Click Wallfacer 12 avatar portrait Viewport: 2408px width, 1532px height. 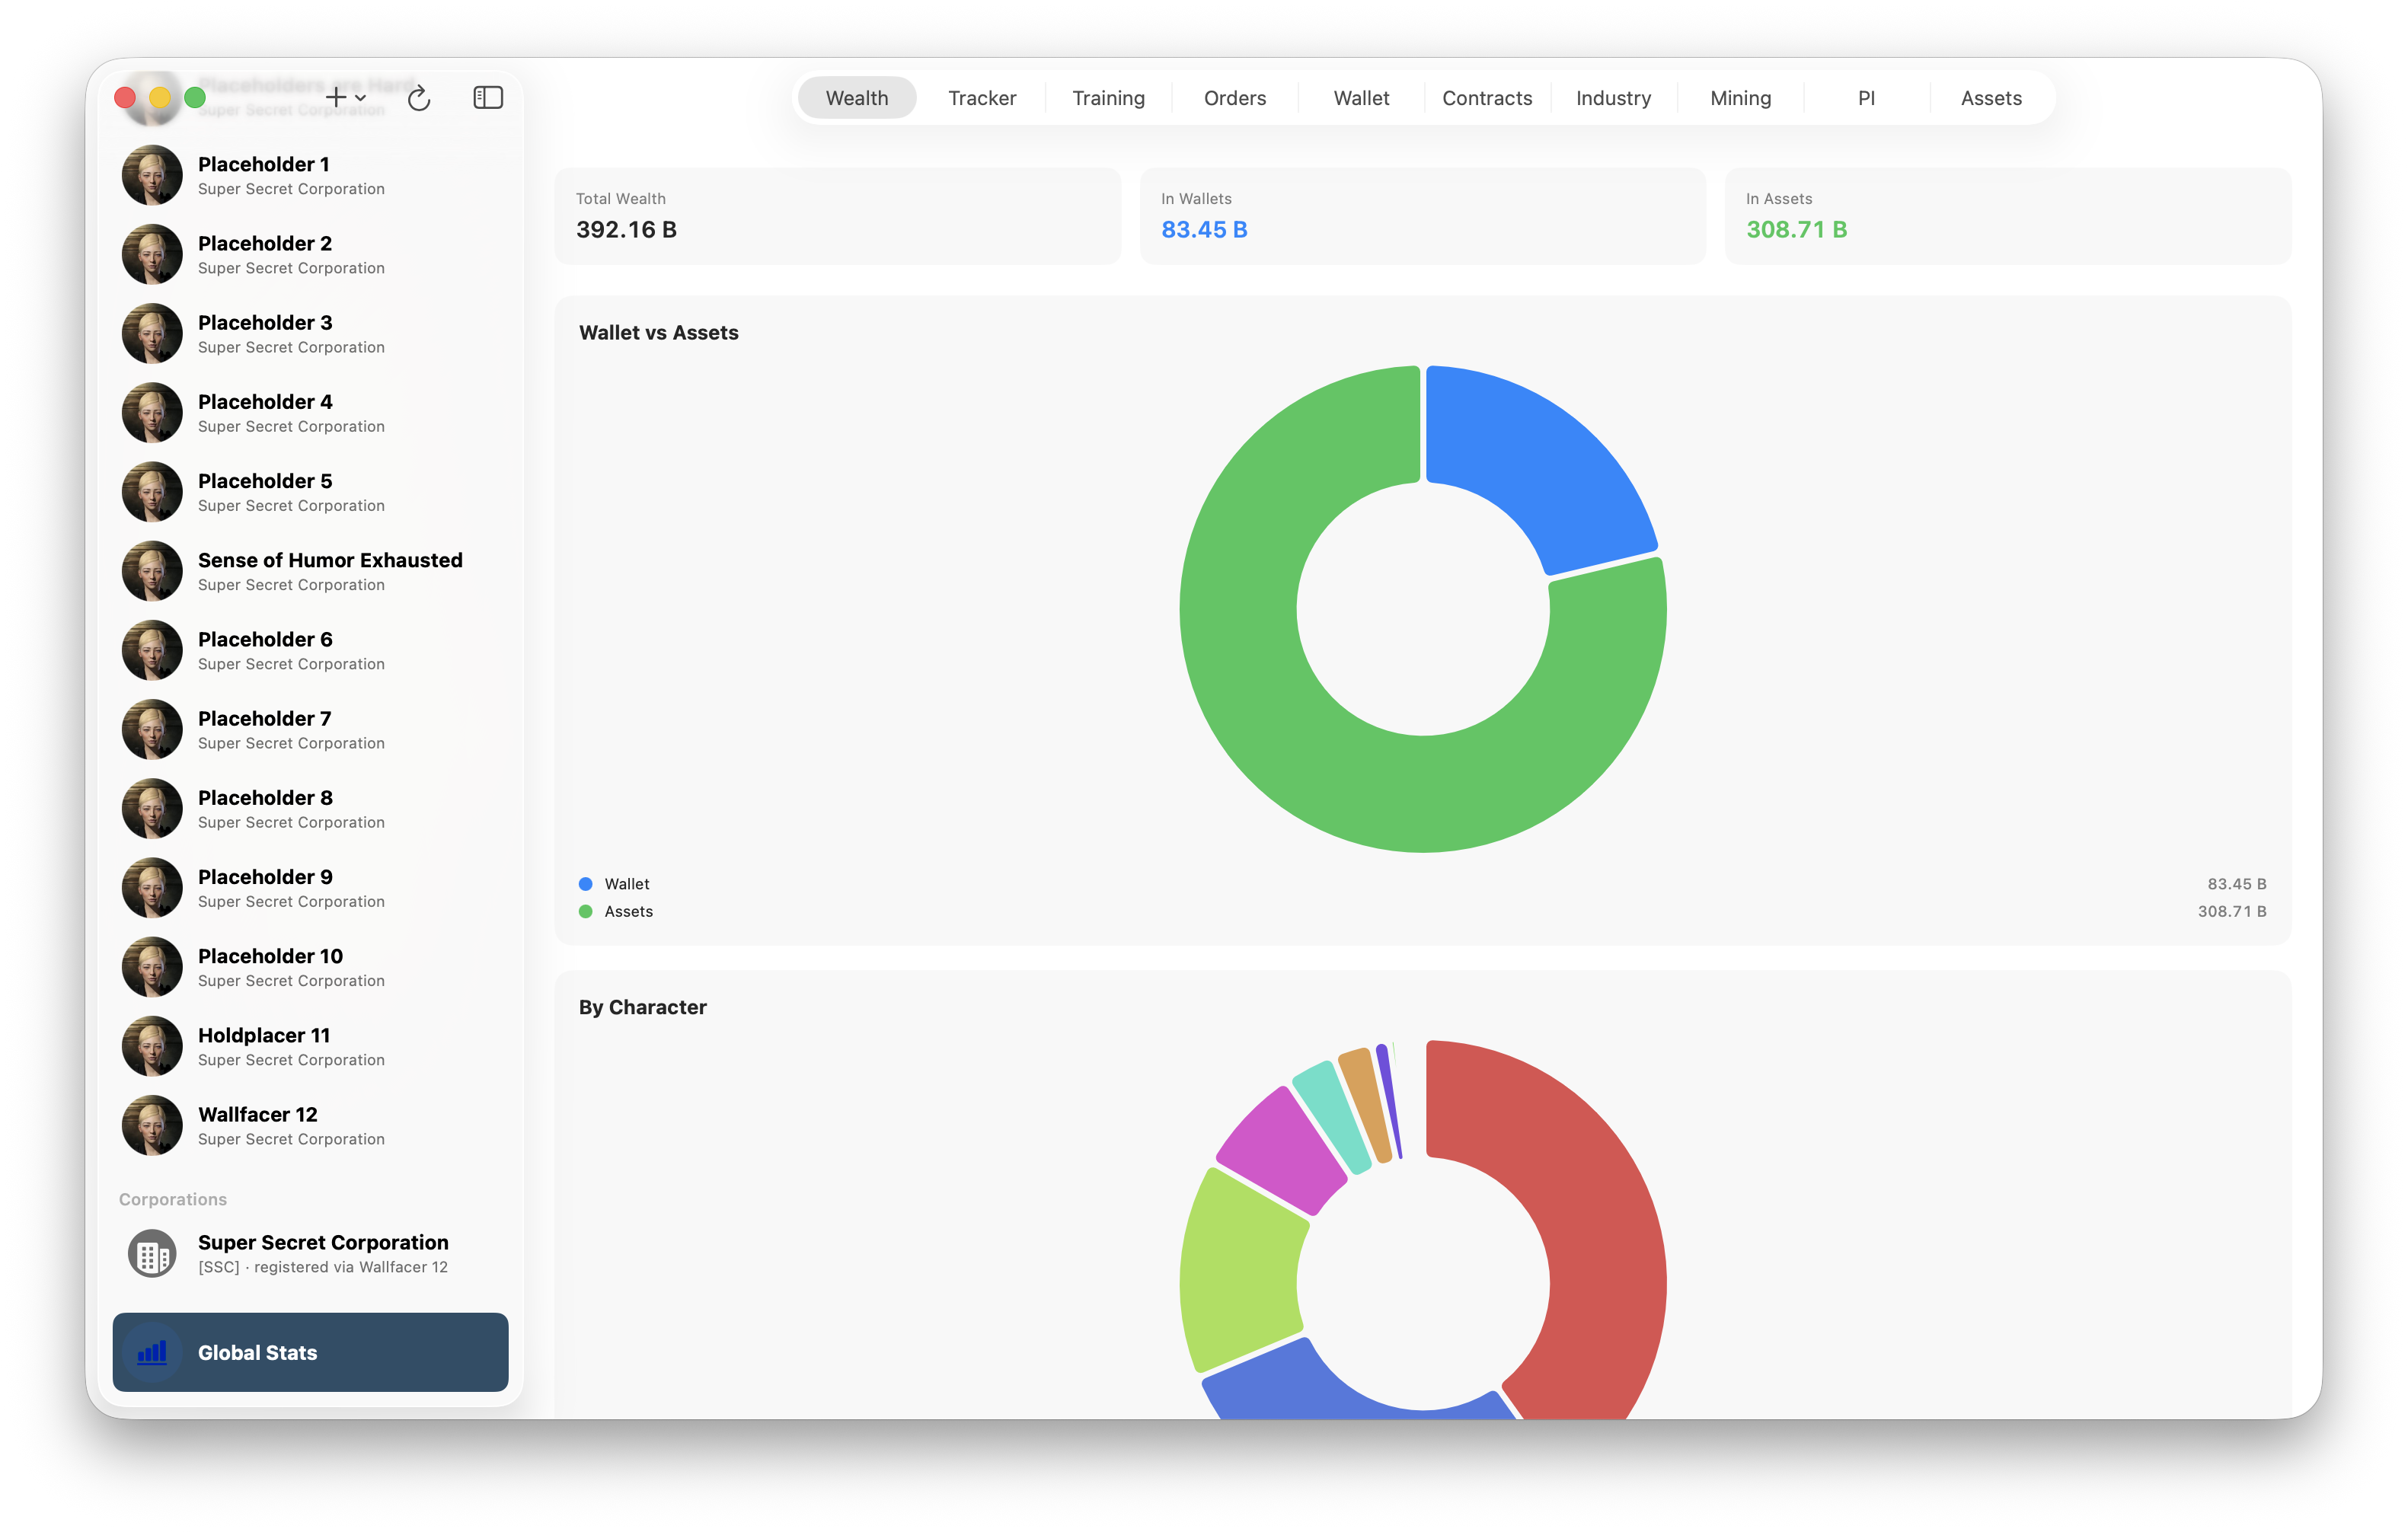(x=152, y=1125)
